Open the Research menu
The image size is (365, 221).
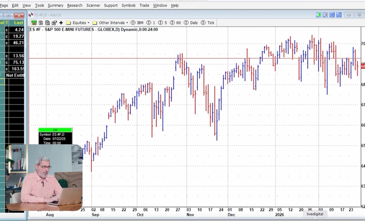[x=75, y=5]
